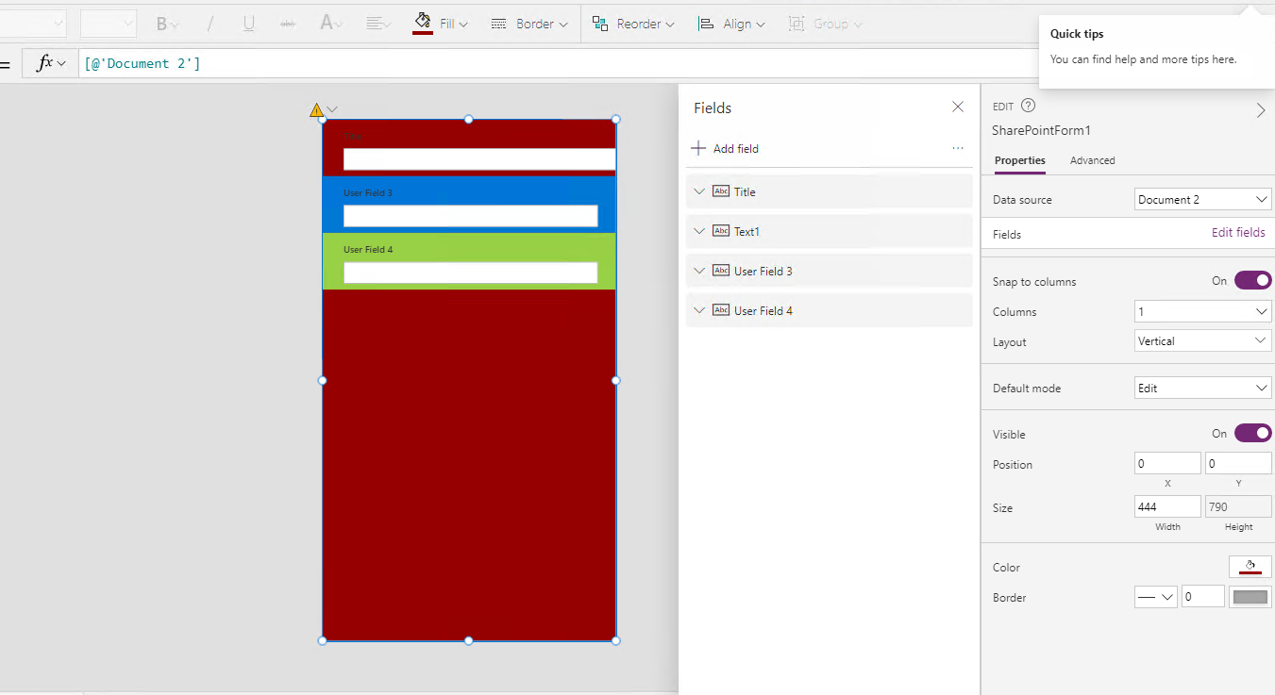Click the warning triangle icon above form
The image size is (1275, 695).
pyautogui.click(x=316, y=110)
